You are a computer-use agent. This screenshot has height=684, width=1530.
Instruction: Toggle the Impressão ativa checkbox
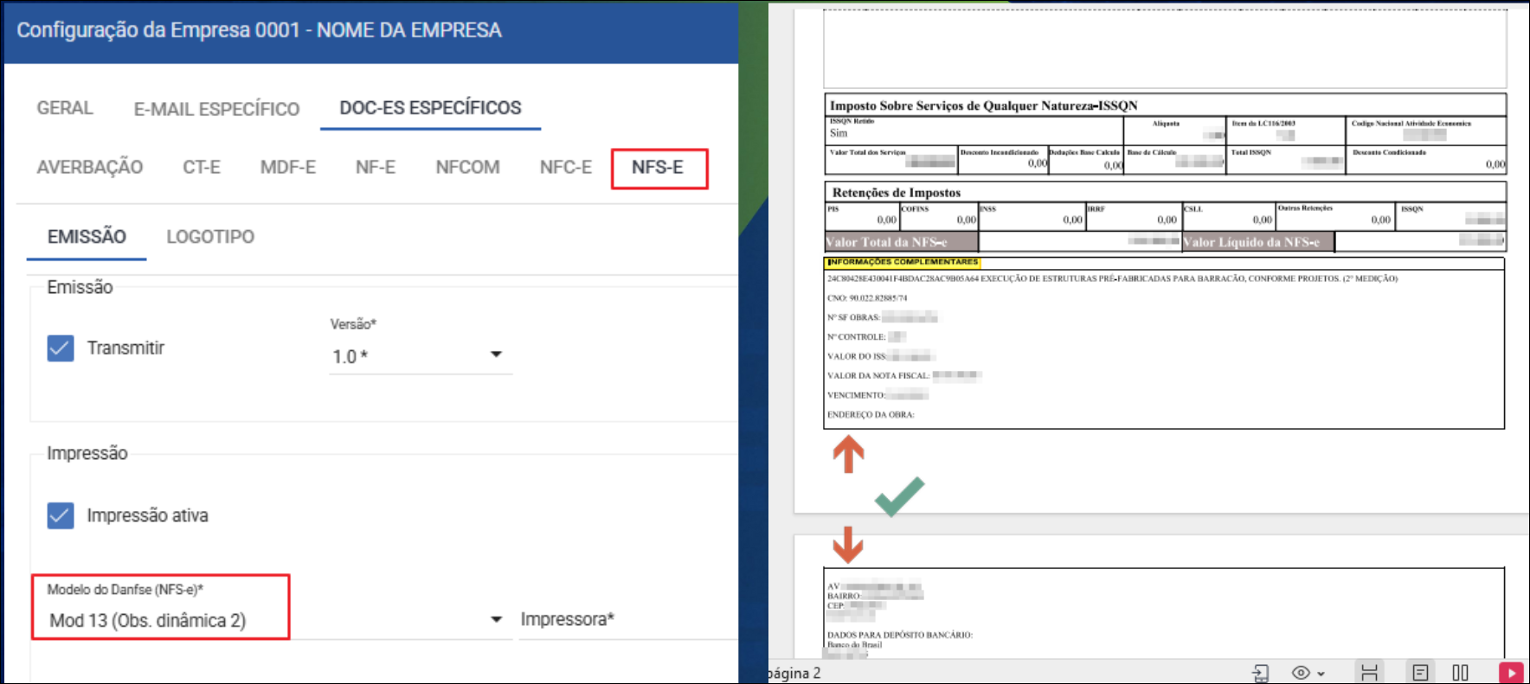pos(61,515)
